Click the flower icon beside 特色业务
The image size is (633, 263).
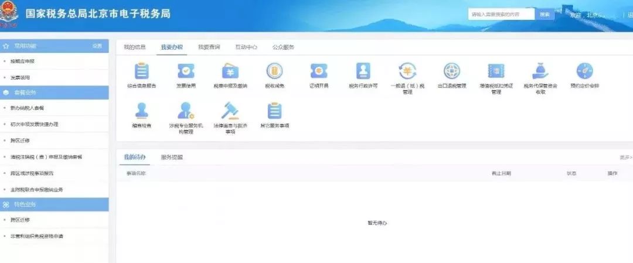pyautogui.click(x=5, y=204)
